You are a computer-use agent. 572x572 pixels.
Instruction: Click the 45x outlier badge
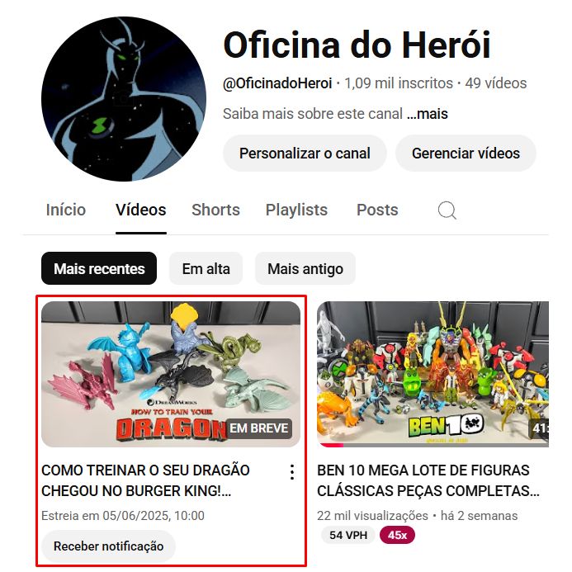click(x=397, y=535)
